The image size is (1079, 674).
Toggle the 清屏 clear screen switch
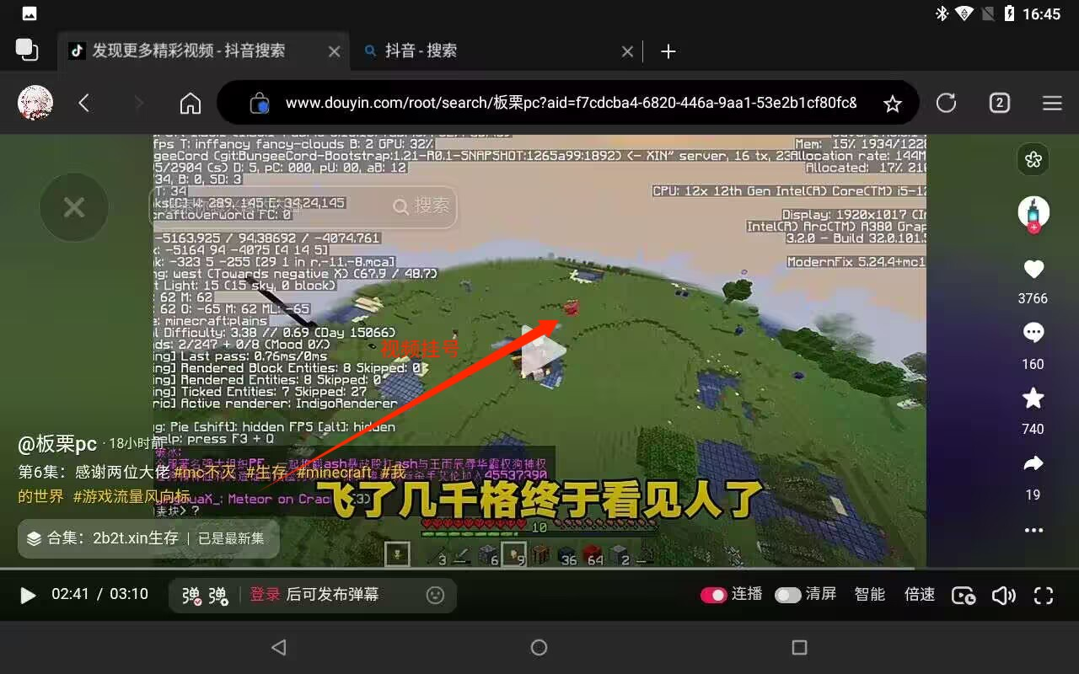pyautogui.click(x=787, y=595)
